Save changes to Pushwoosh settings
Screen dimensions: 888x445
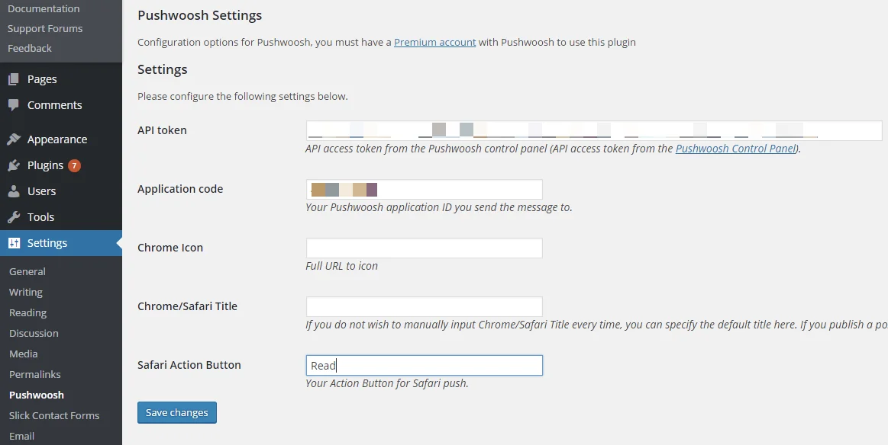[177, 412]
